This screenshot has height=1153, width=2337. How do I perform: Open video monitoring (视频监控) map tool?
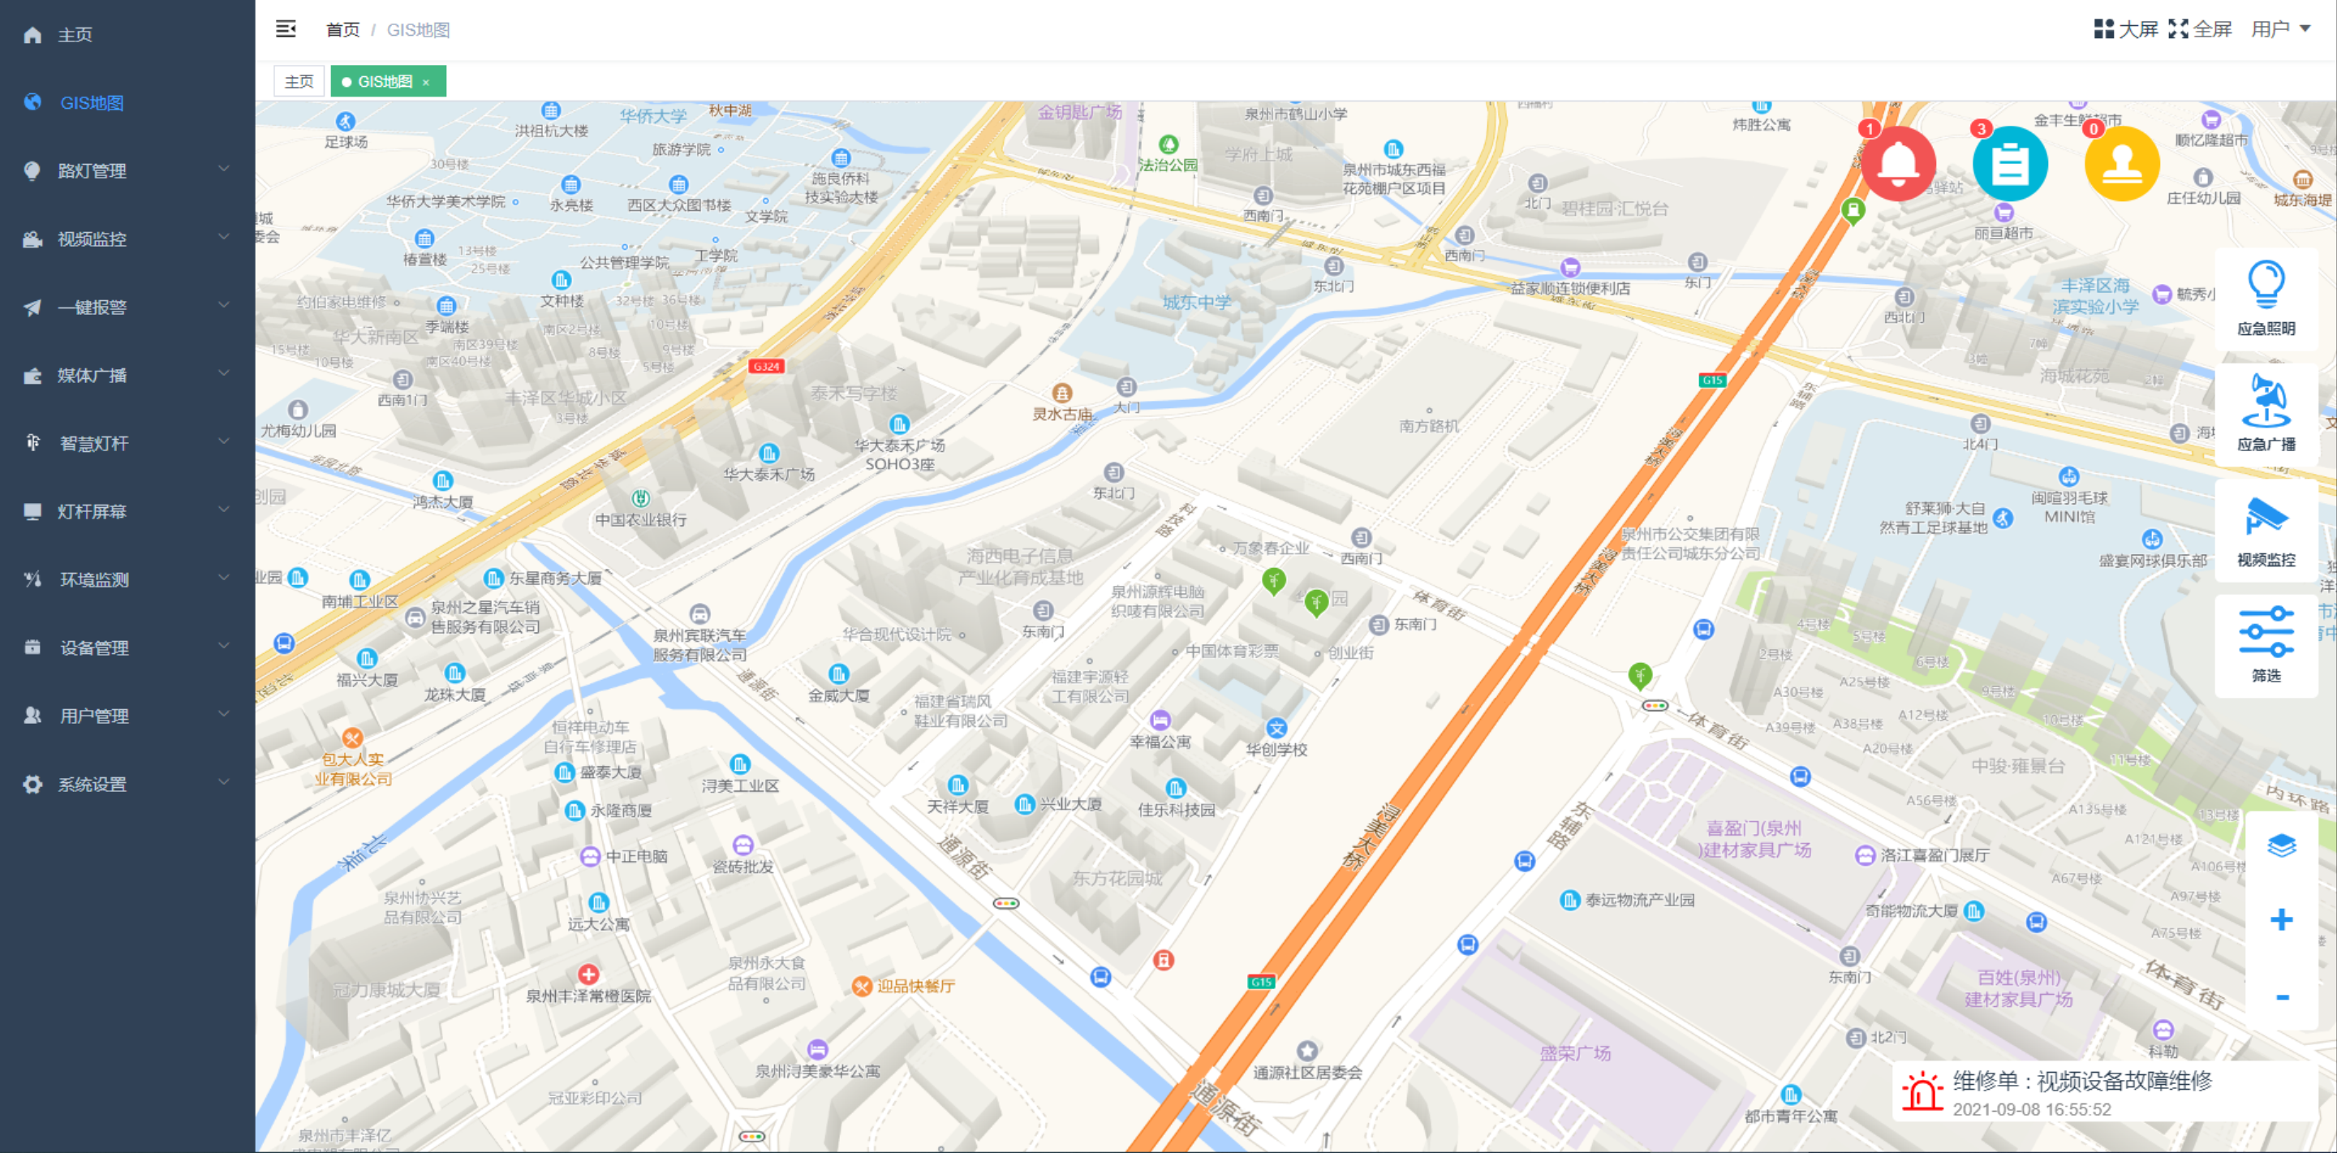click(x=2266, y=530)
